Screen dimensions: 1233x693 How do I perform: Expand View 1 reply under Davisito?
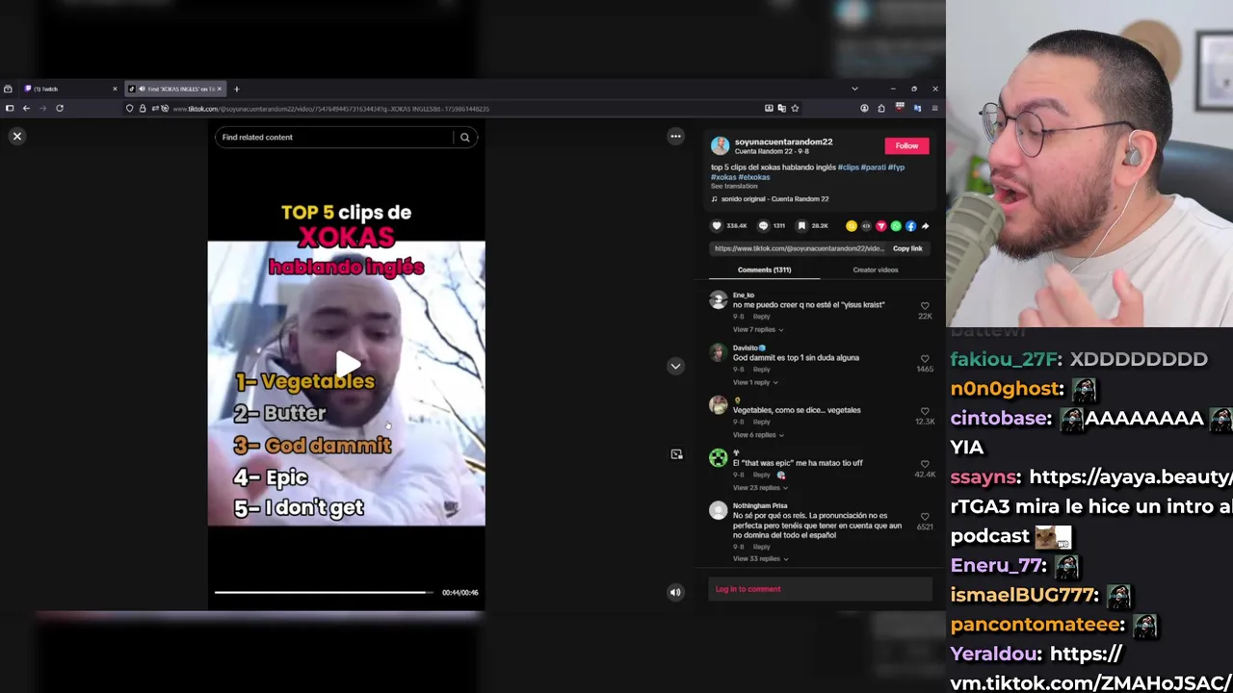pyautogui.click(x=755, y=382)
